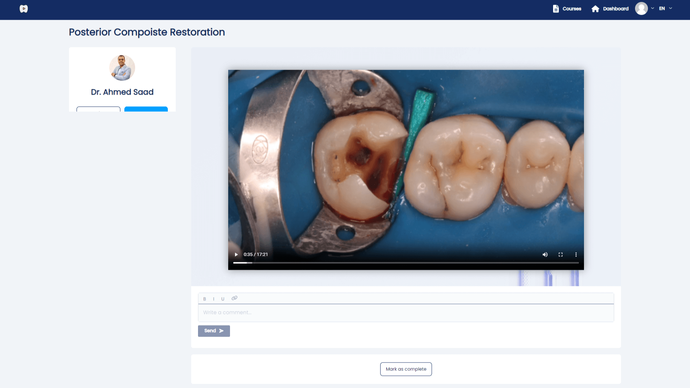This screenshot has width=690, height=388.
Task: Focus the Write a comment field
Action: (x=406, y=313)
